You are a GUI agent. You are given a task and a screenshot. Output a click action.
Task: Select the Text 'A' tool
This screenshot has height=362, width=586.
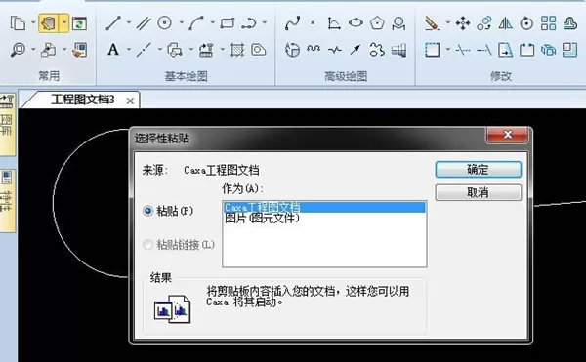[x=113, y=50]
